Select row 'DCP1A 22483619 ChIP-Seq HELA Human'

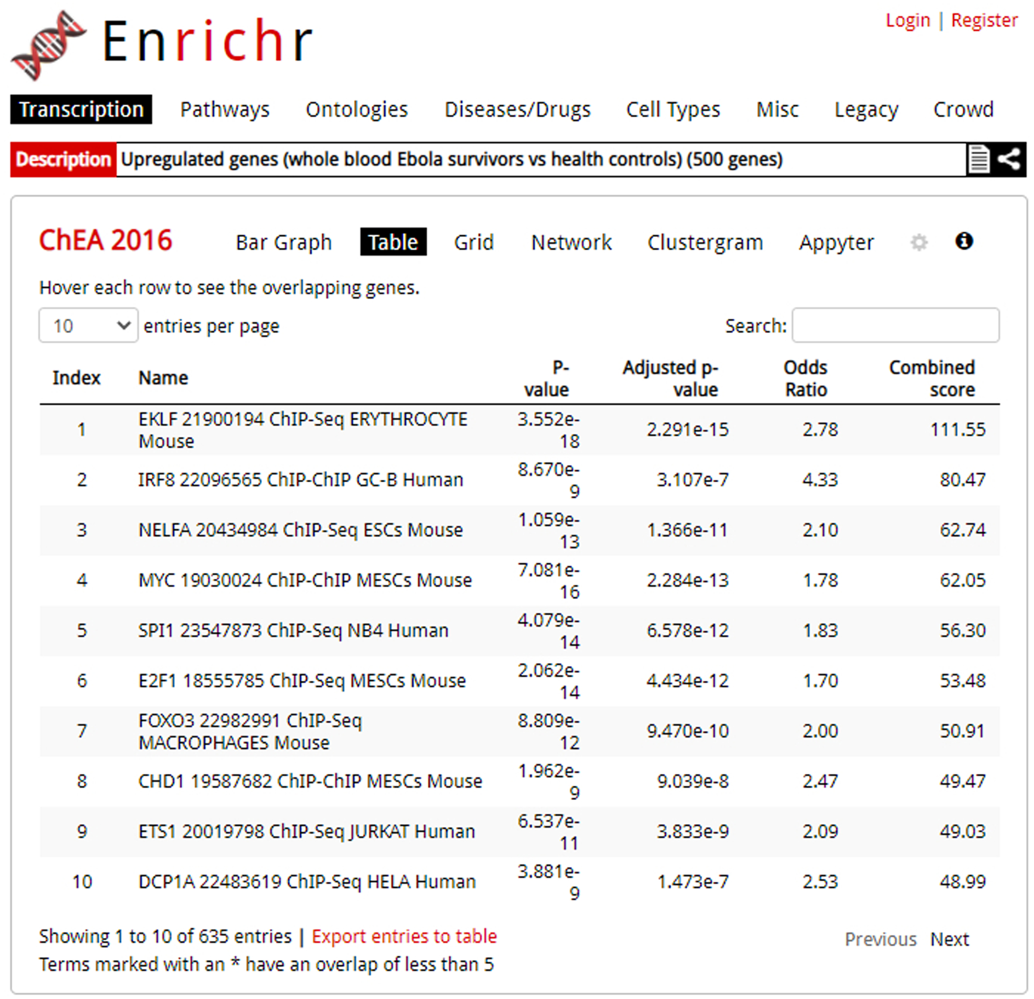519,882
